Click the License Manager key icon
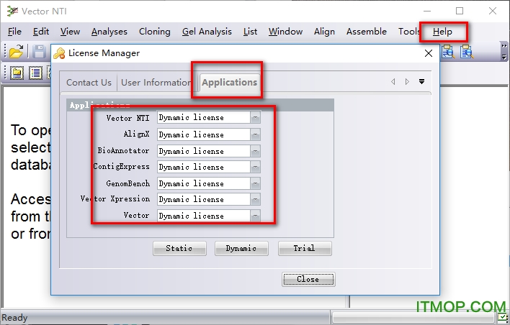This screenshot has width=510, height=325. click(59, 53)
